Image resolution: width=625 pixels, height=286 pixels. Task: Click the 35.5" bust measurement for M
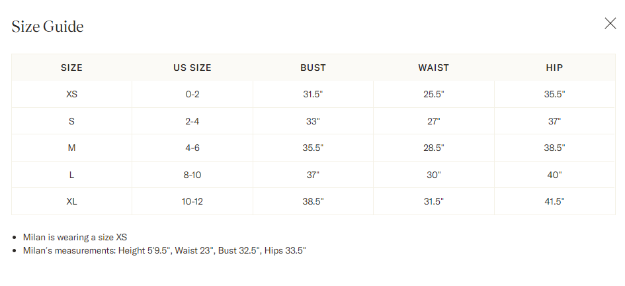(313, 148)
